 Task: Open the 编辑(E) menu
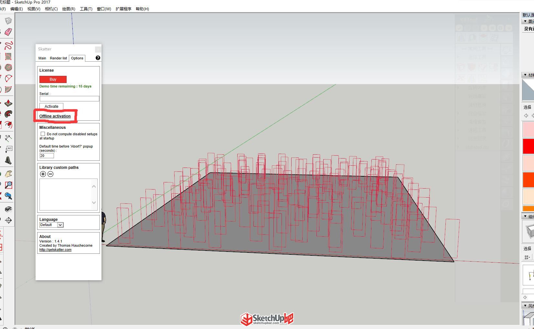16,9
